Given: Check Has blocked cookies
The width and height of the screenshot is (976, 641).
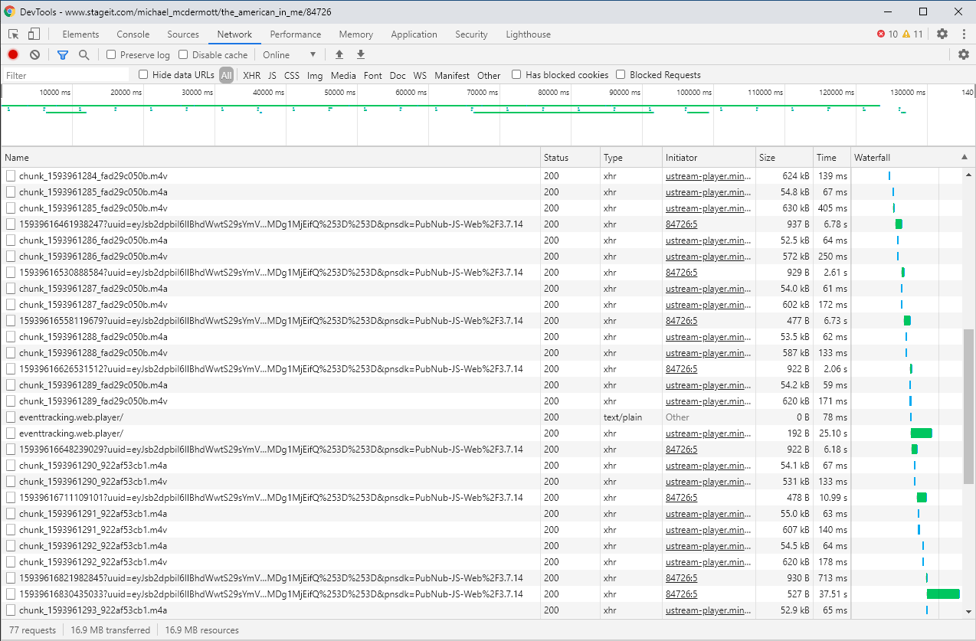Looking at the screenshot, I should 516,74.
